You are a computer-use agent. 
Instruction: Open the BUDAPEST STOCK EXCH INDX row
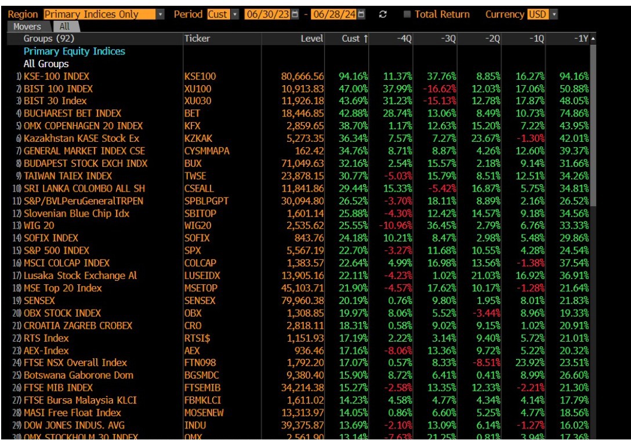[x=298, y=163]
